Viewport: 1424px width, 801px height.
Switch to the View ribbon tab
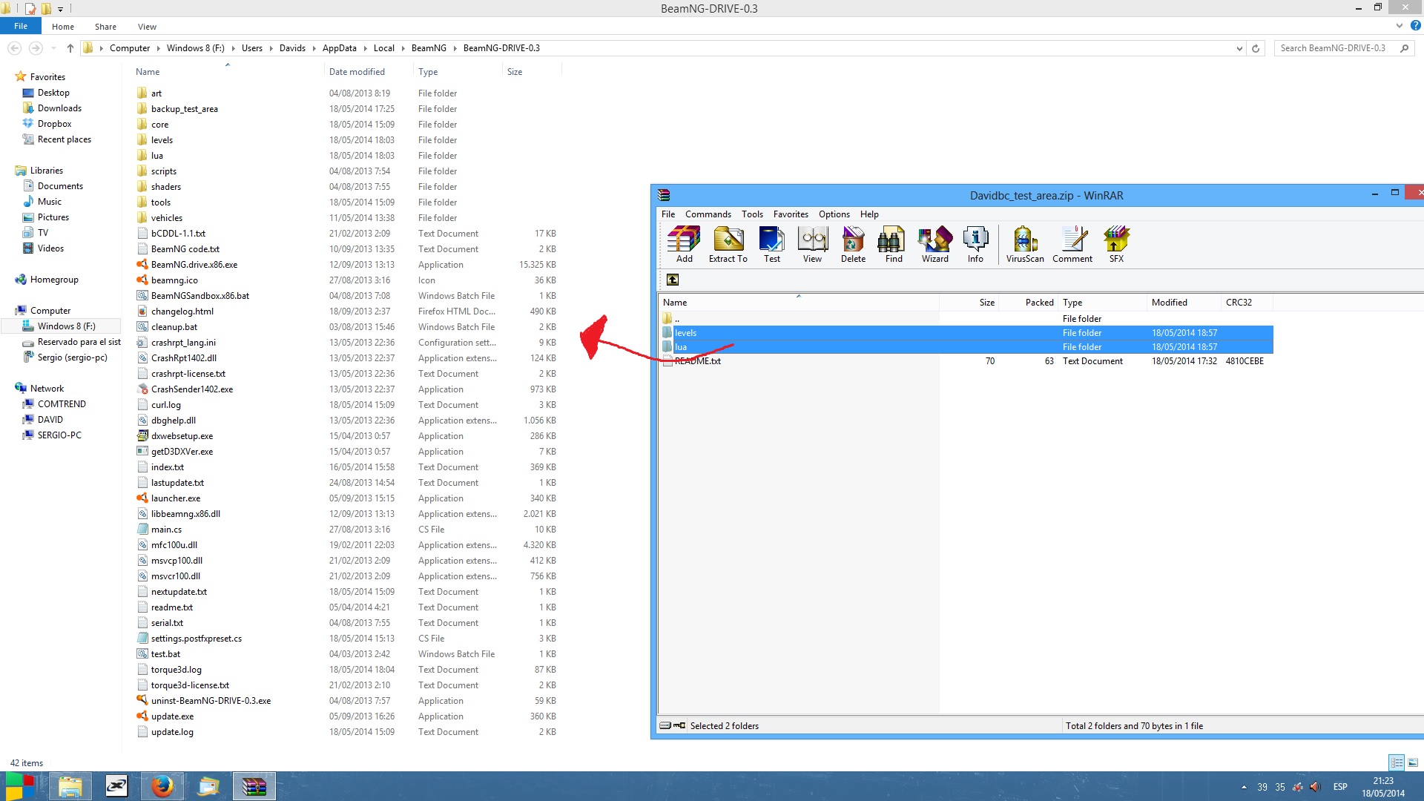click(147, 27)
